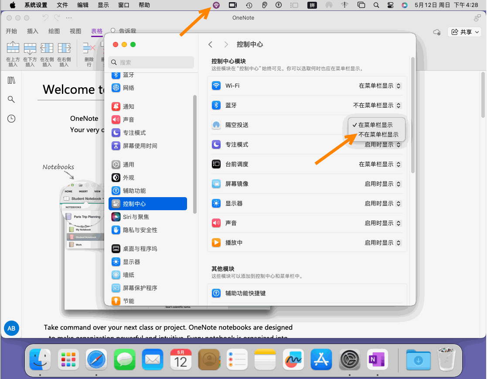
Task: Open OneNote recent notes clock icon
Action: 11,119
